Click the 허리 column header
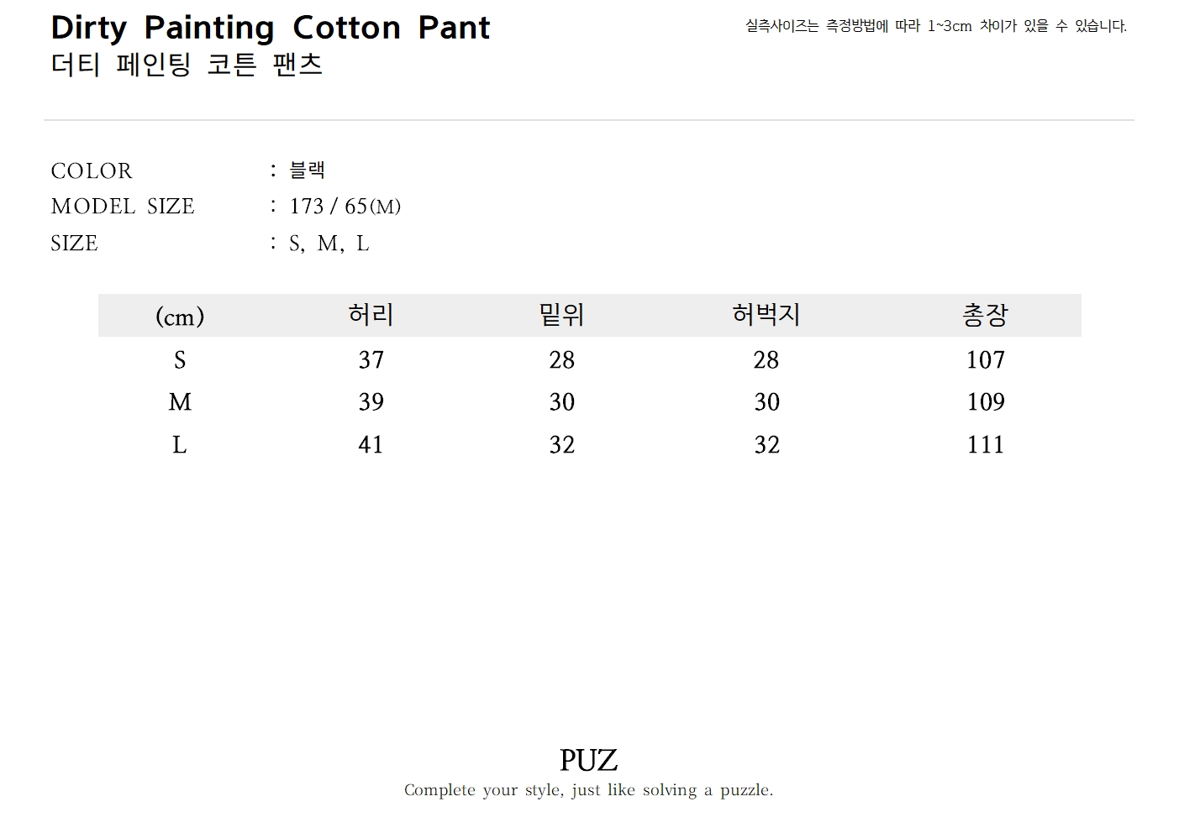 click(371, 315)
